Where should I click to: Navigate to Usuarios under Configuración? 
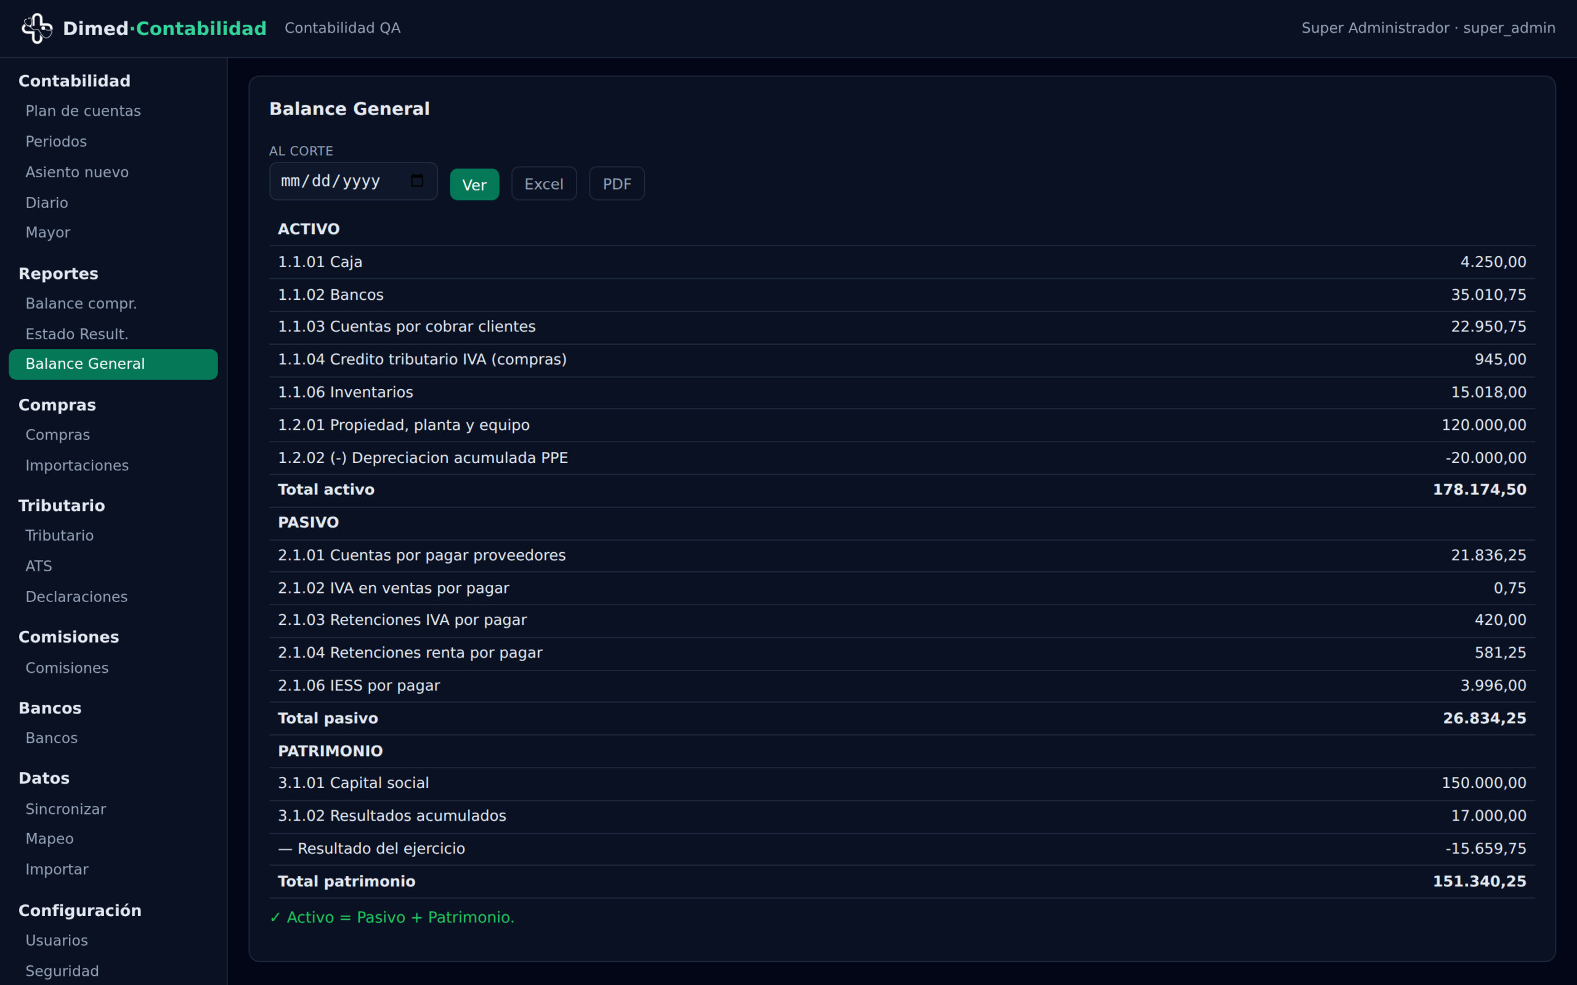(57, 941)
